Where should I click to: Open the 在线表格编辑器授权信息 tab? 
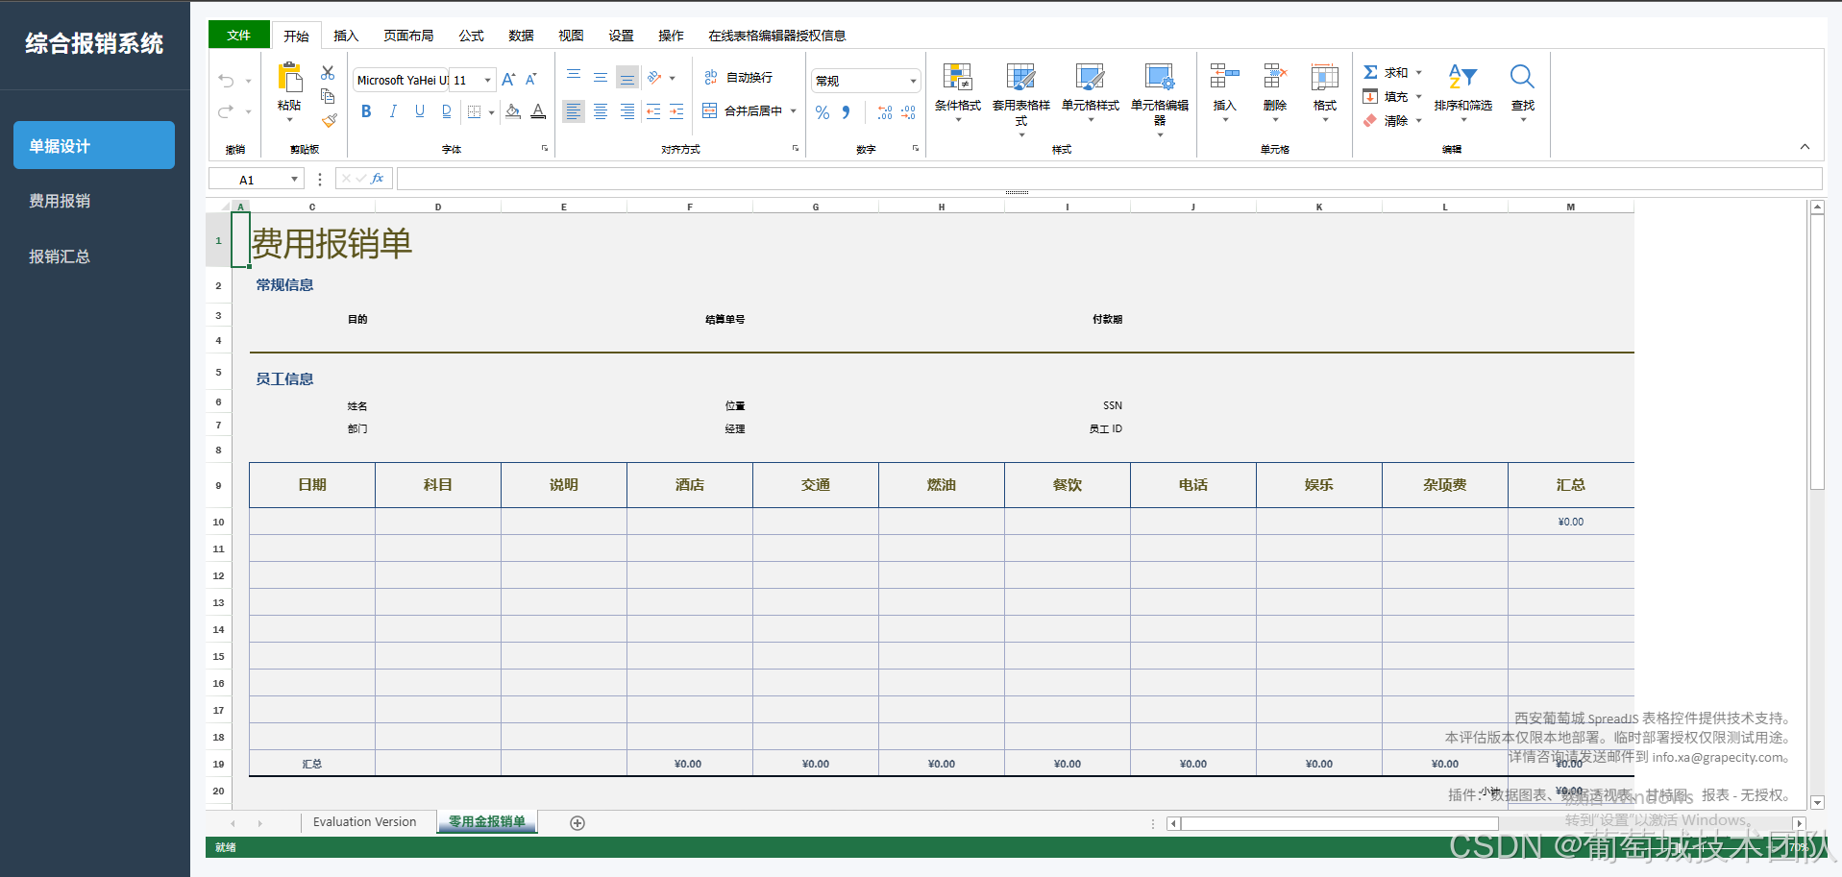(x=776, y=36)
